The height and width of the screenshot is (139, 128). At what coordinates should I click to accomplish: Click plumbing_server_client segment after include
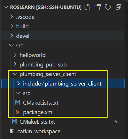(x=73, y=84)
